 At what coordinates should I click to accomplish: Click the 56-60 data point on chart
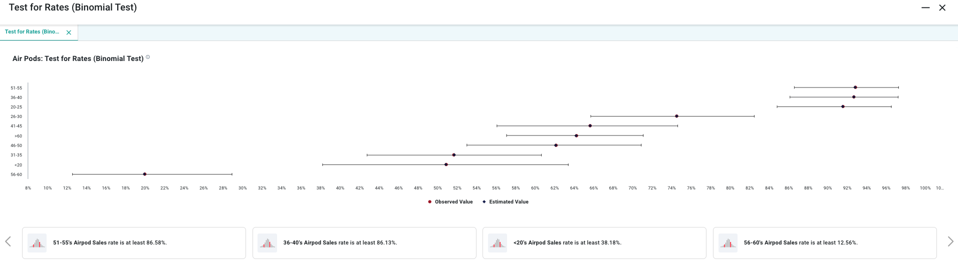click(x=145, y=174)
